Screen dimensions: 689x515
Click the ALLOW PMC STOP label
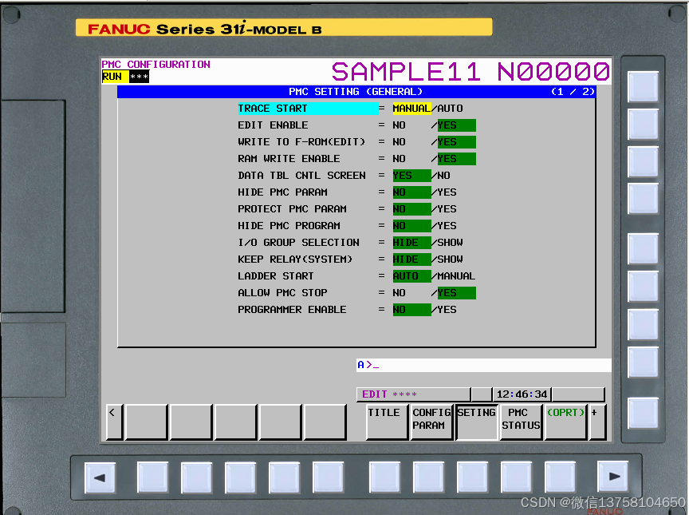tap(282, 293)
